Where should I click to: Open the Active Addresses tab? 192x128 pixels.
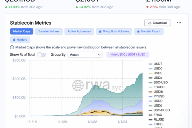coord(79,31)
